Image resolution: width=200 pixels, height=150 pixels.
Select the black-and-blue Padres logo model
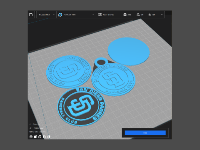[81, 107]
